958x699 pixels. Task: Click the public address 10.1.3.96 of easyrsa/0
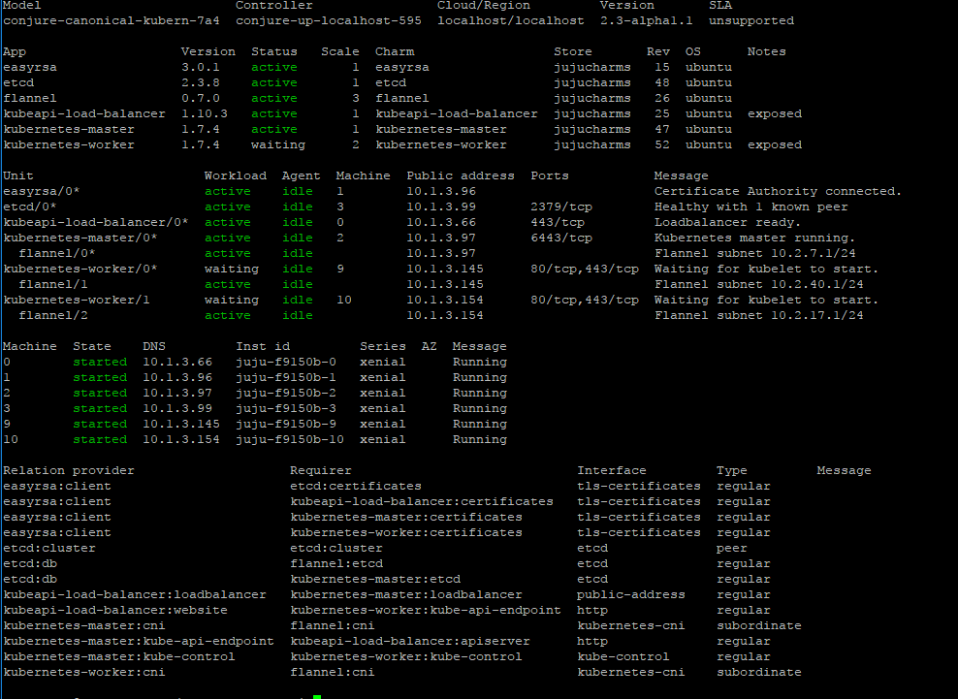pos(441,191)
